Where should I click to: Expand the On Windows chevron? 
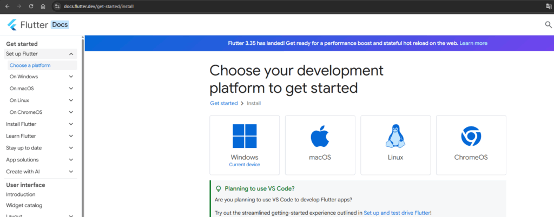(71, 77)
